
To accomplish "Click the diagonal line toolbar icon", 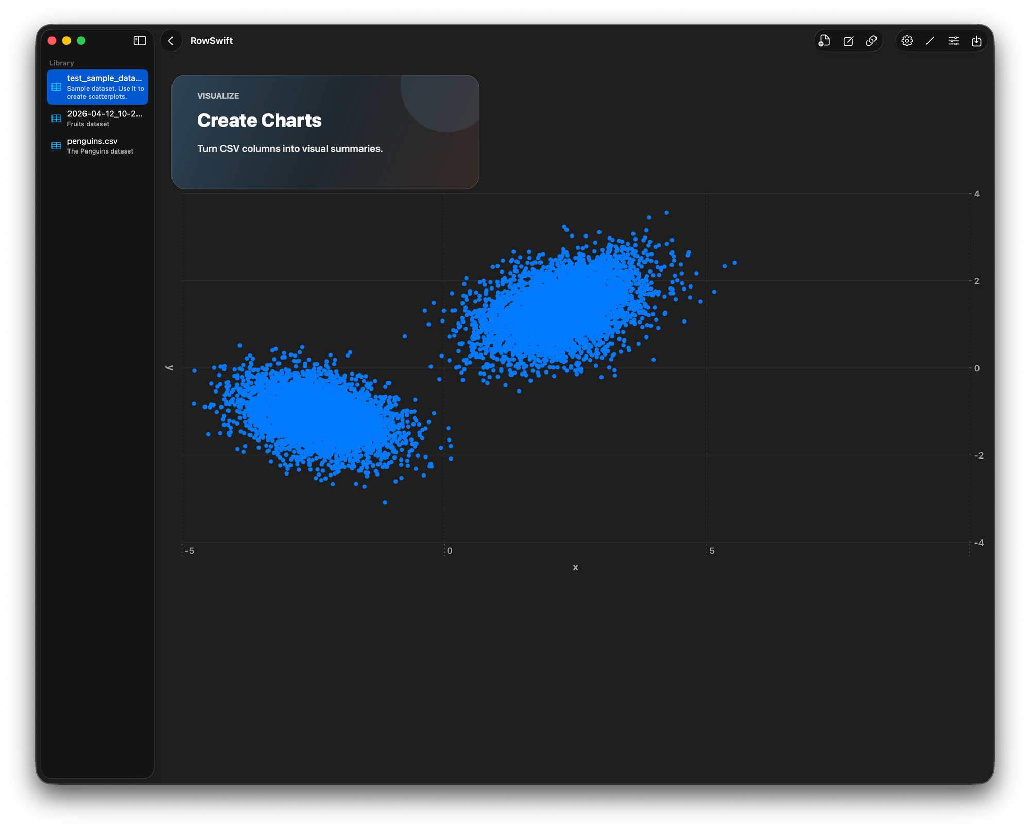I will coord(930,41).
